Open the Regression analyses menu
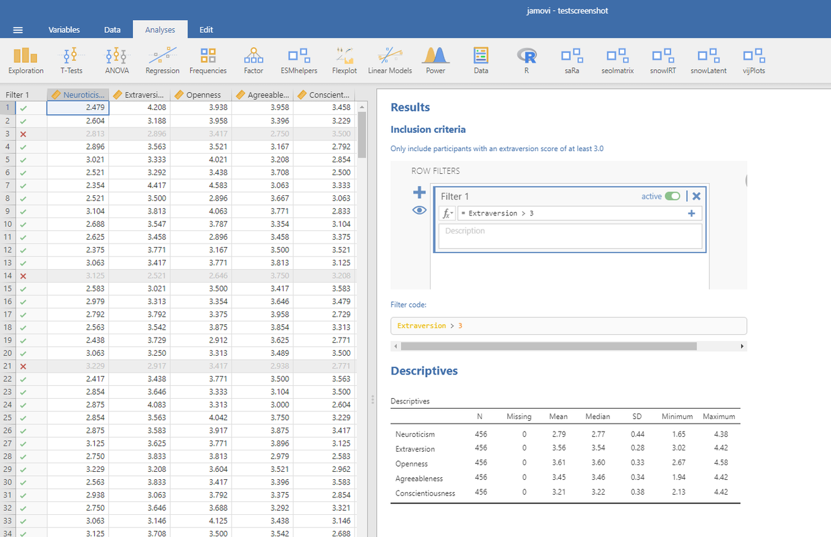Image resolution: width=831 pixels, height=537 pixels. tap(163, 60)
